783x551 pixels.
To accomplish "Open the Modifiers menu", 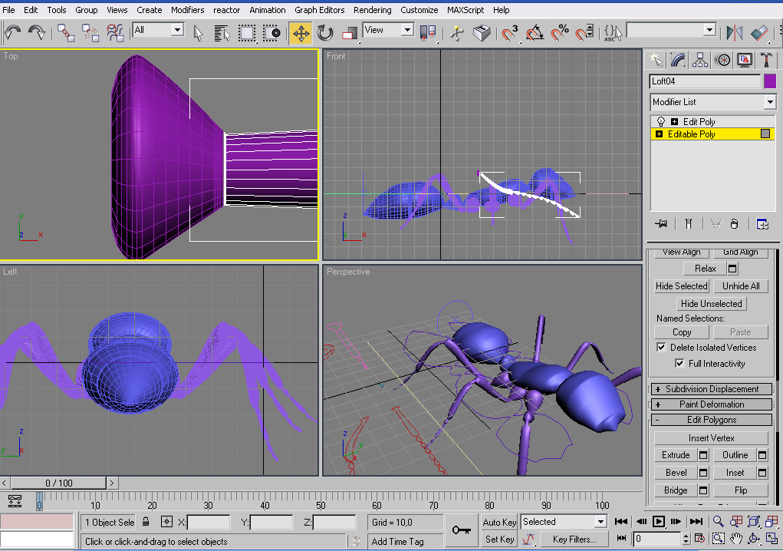I will pyautogui.click(x=187, y=10).
